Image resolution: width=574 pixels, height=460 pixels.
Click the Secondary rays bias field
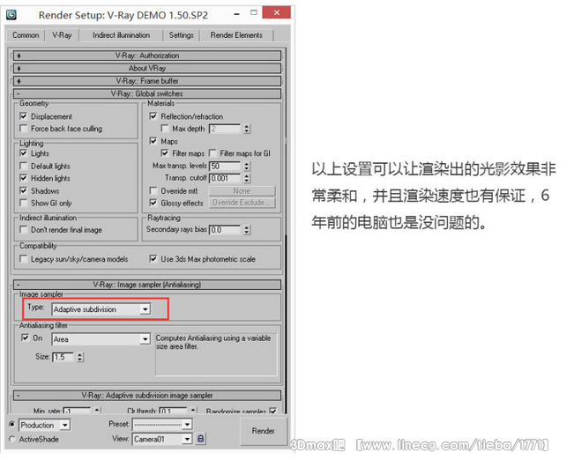pyautogui.click(x=225, y=230)
